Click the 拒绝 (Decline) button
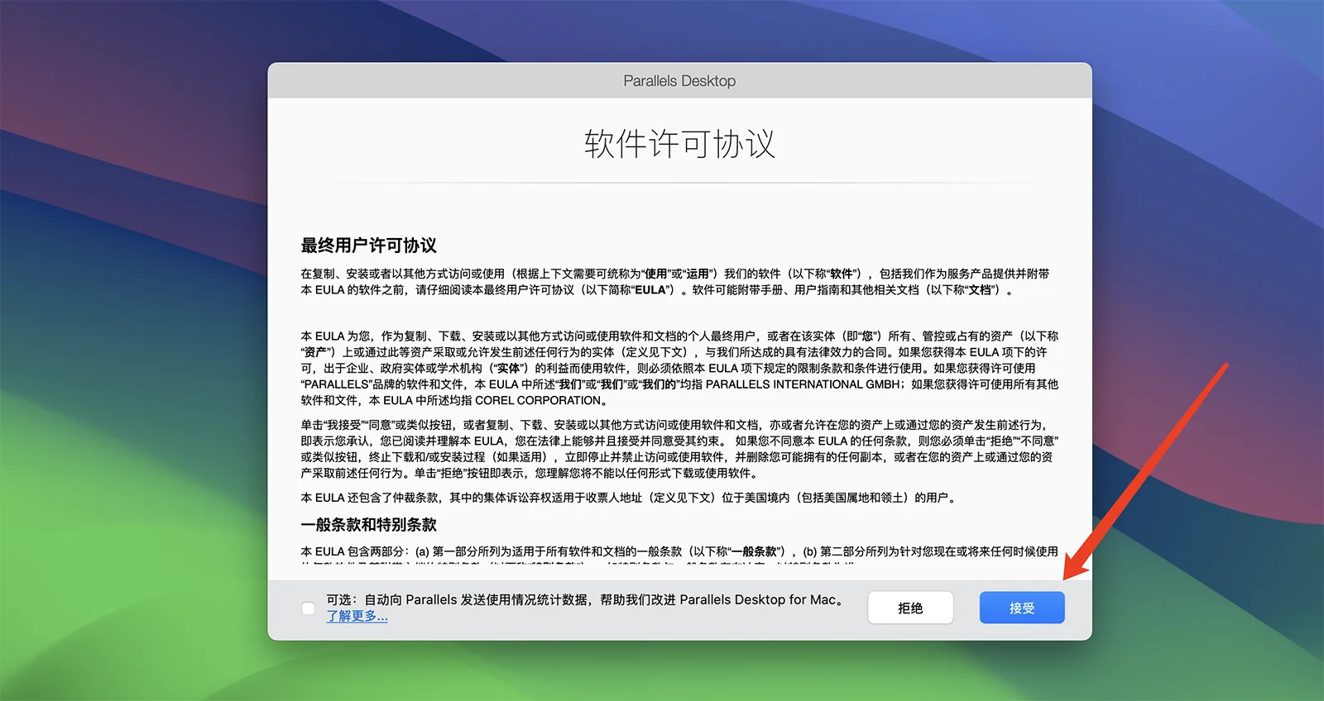 pos(910,608)
